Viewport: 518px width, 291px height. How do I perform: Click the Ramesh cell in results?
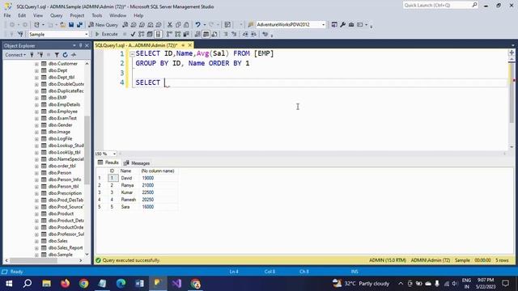point(129,200)
